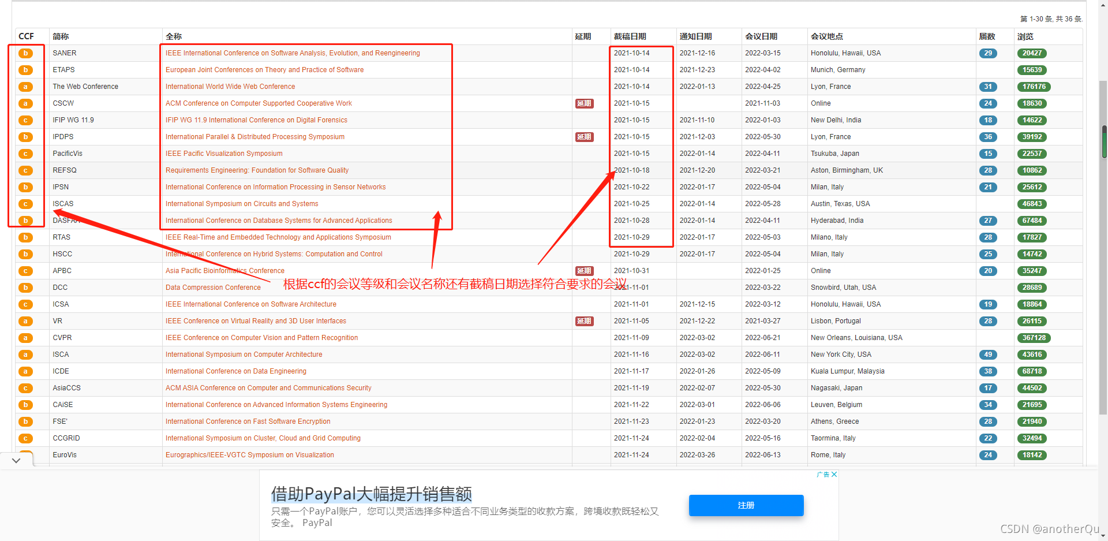Click the conference date 2022-06-21 for CVPR
Screen dimensions: 1108x541
(x=762, y=338)
